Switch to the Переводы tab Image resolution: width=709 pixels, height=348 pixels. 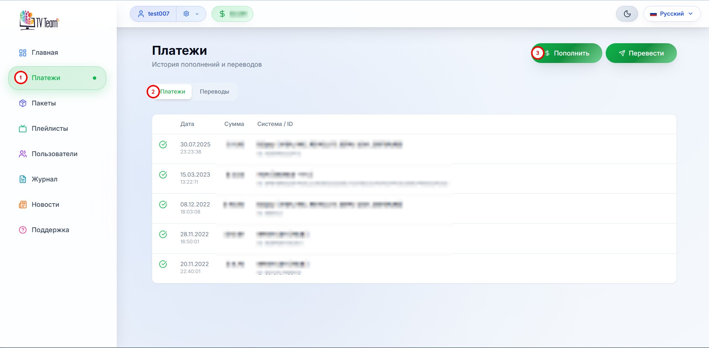click(x=214, y=92)
